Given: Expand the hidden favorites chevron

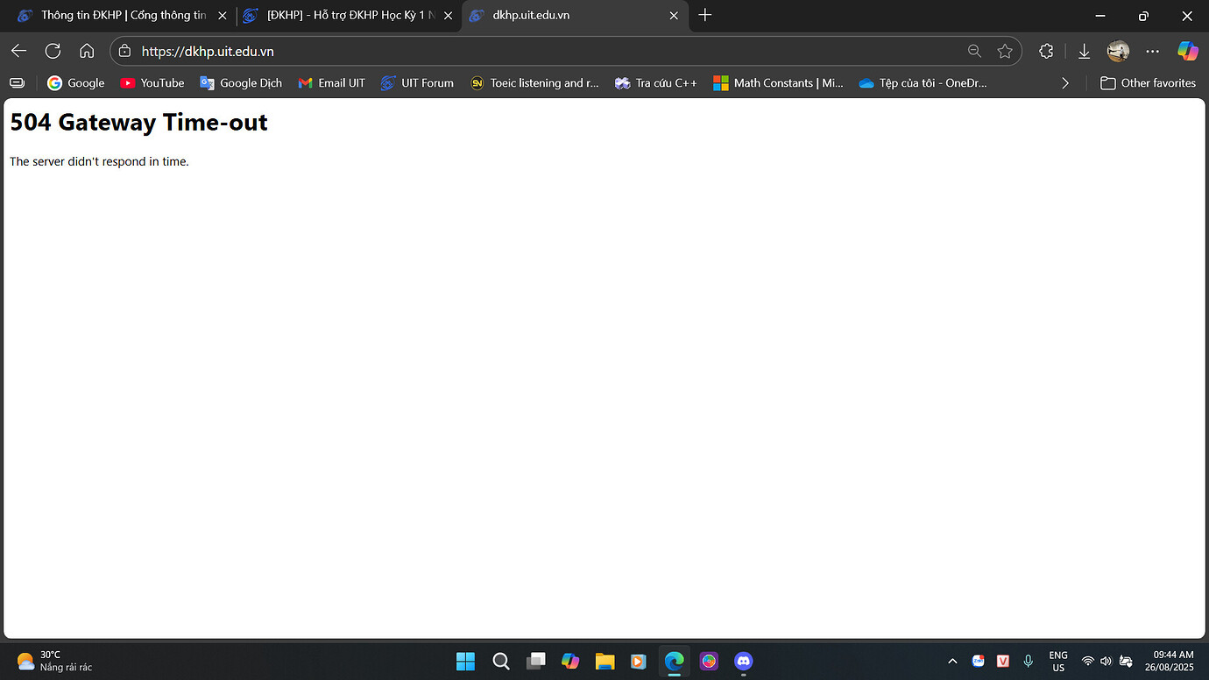Looking at the screenshot, I should pyautogui.click(x=1065, y=82).
